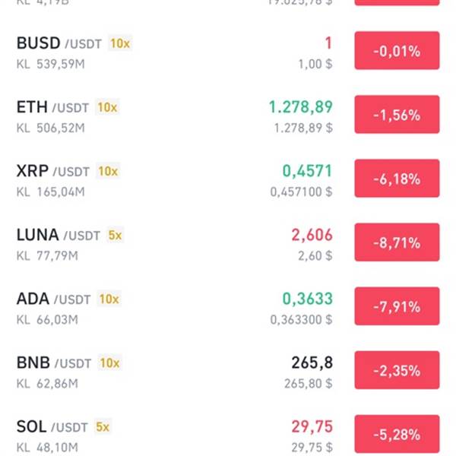Viewport: 456px width, 456px height.
Task: Tap the -6,18% change badge
Action: click(397, 179)
